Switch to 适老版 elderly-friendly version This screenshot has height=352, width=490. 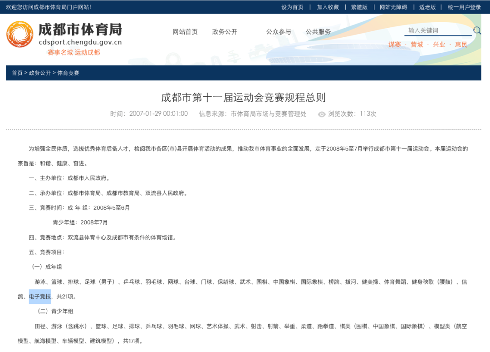click(x=427, y=7)
